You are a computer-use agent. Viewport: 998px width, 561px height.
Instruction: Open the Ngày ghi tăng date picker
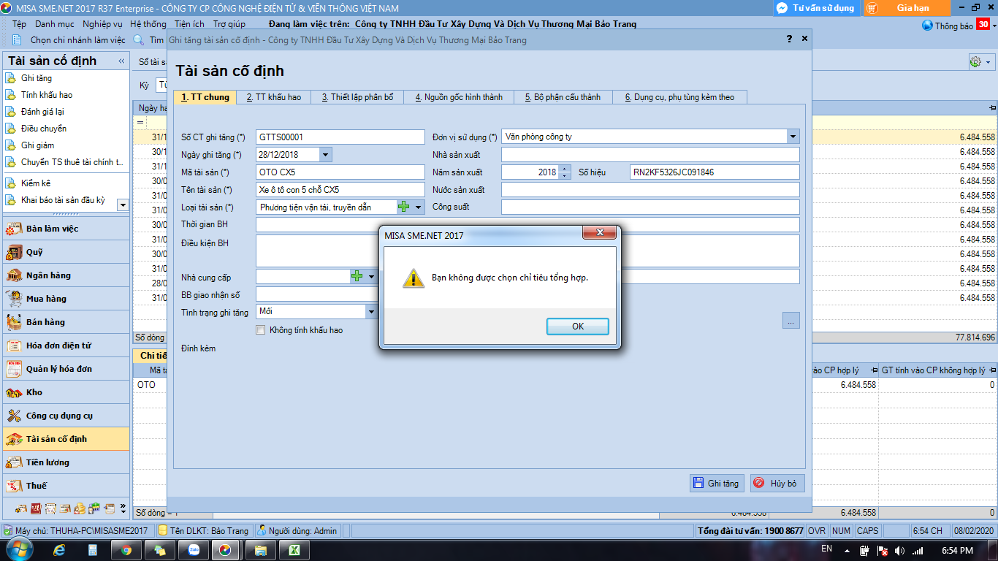[326, 155]
